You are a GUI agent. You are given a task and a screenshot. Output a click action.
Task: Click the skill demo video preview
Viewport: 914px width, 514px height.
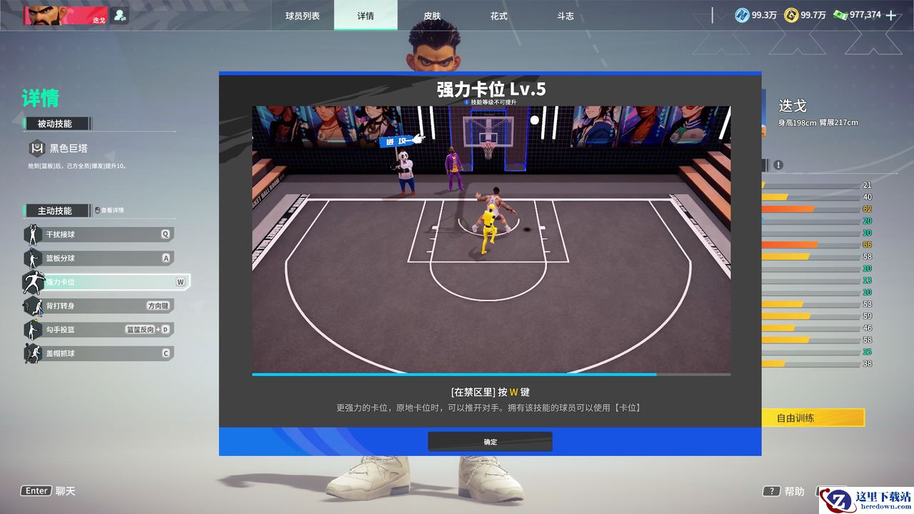pos(491,239)
